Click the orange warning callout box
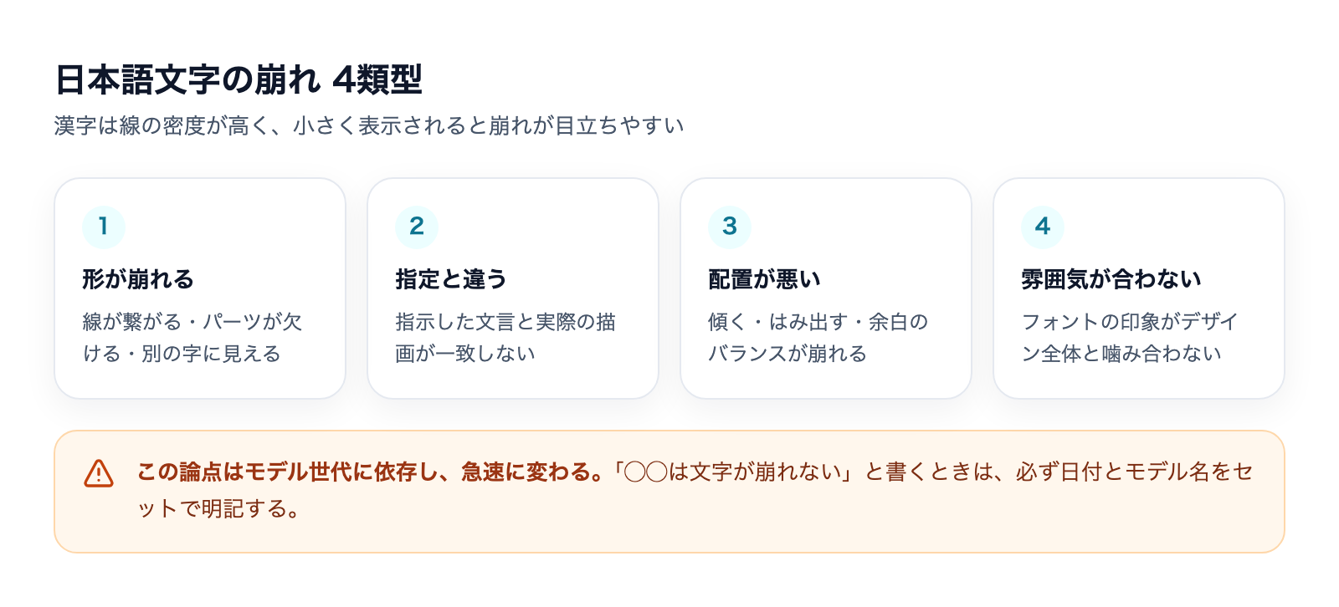 (x=669, y=492)
